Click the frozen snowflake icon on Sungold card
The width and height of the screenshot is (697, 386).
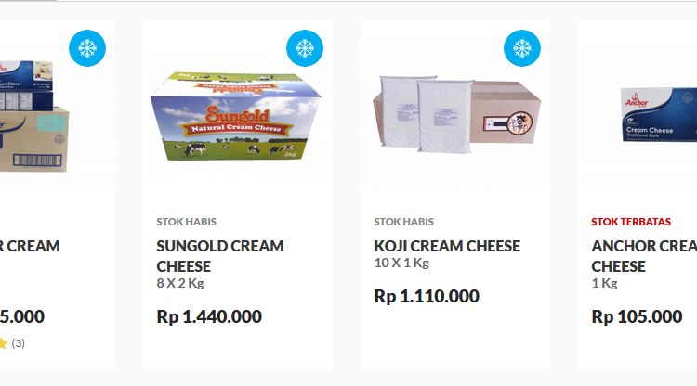pos(304,48)
